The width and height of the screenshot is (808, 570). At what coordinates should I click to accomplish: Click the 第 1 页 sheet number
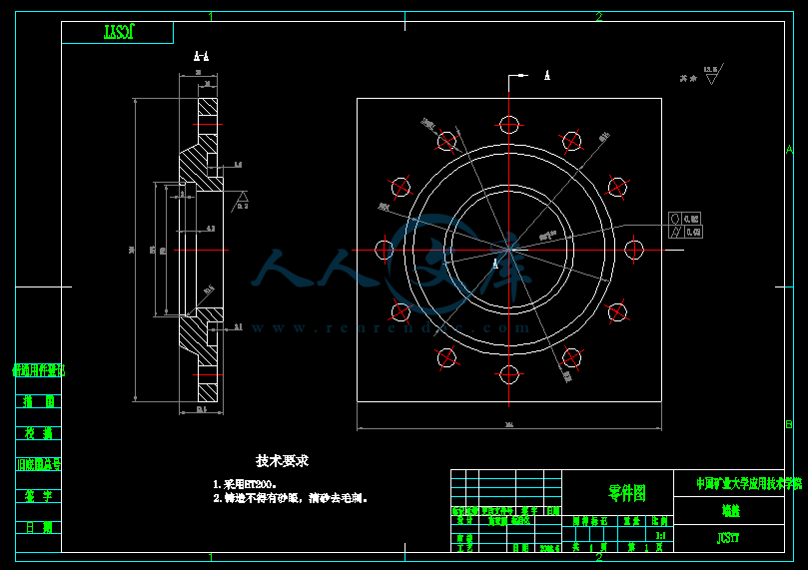tap(645, 548)
